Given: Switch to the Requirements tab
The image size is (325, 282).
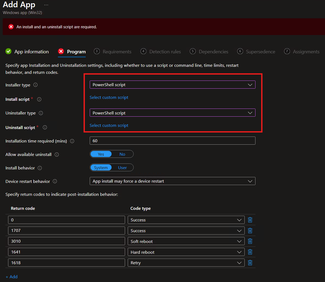Looking at the screenshot, I should pyautogui.click(x=117, y=51).
